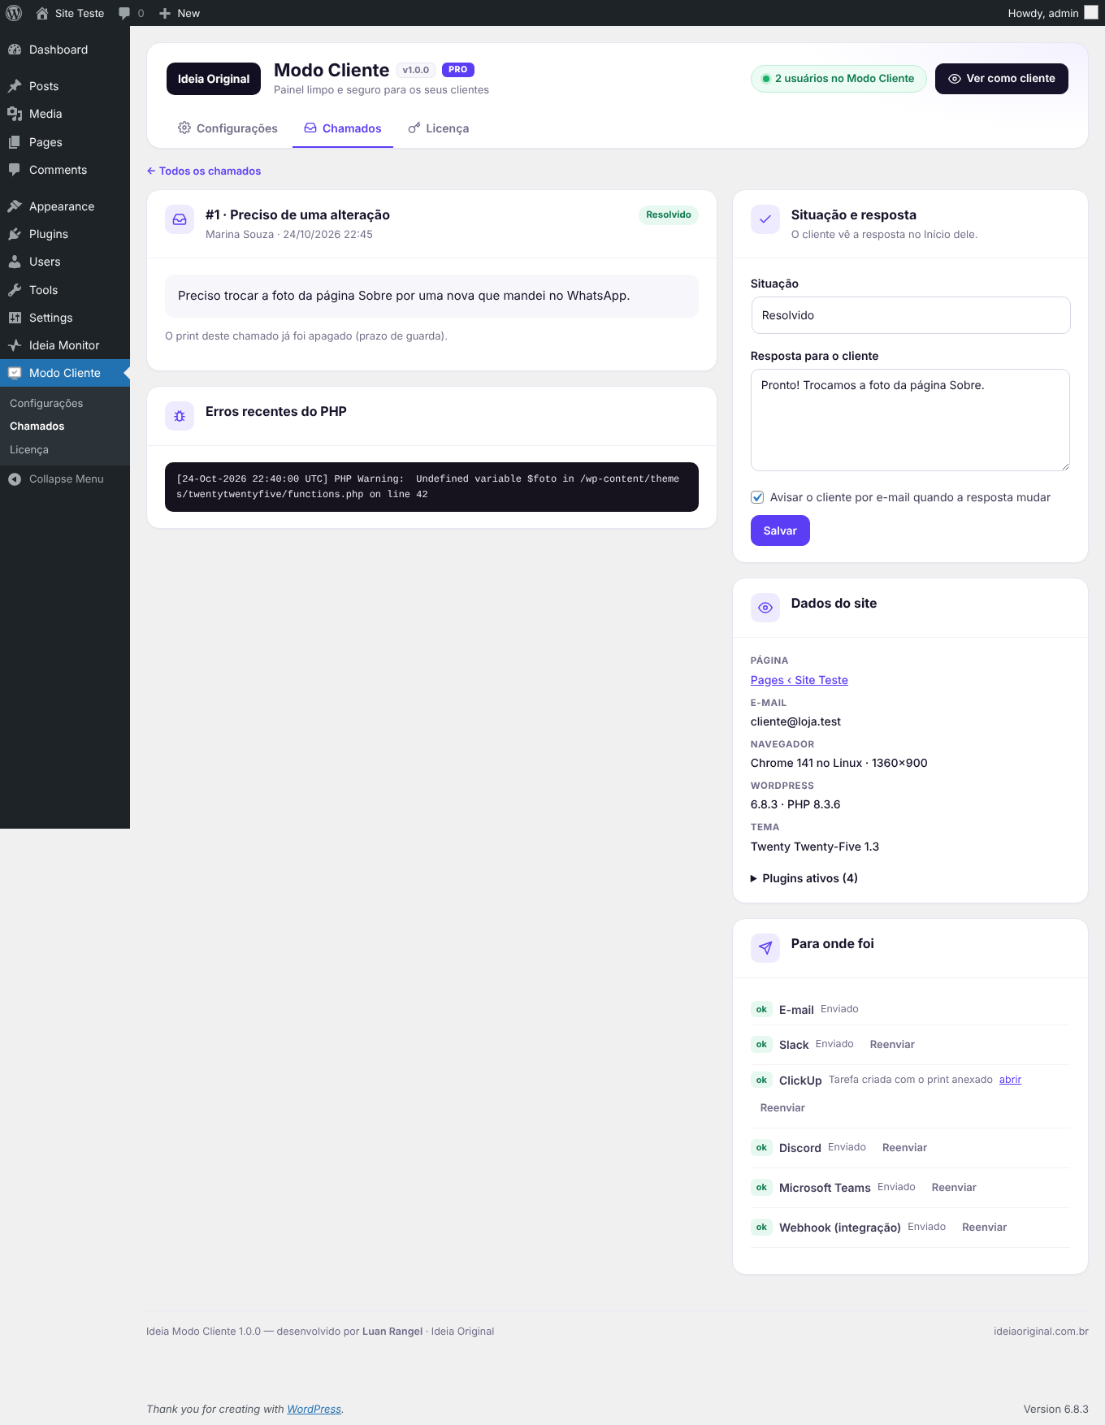Click the admin avatar in the top bar

click(x=1091, y=13)
